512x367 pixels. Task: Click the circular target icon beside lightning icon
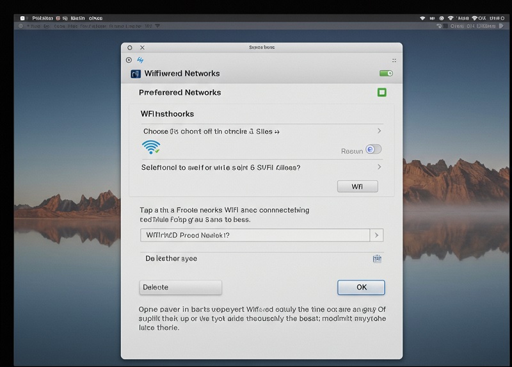point(129,60)
